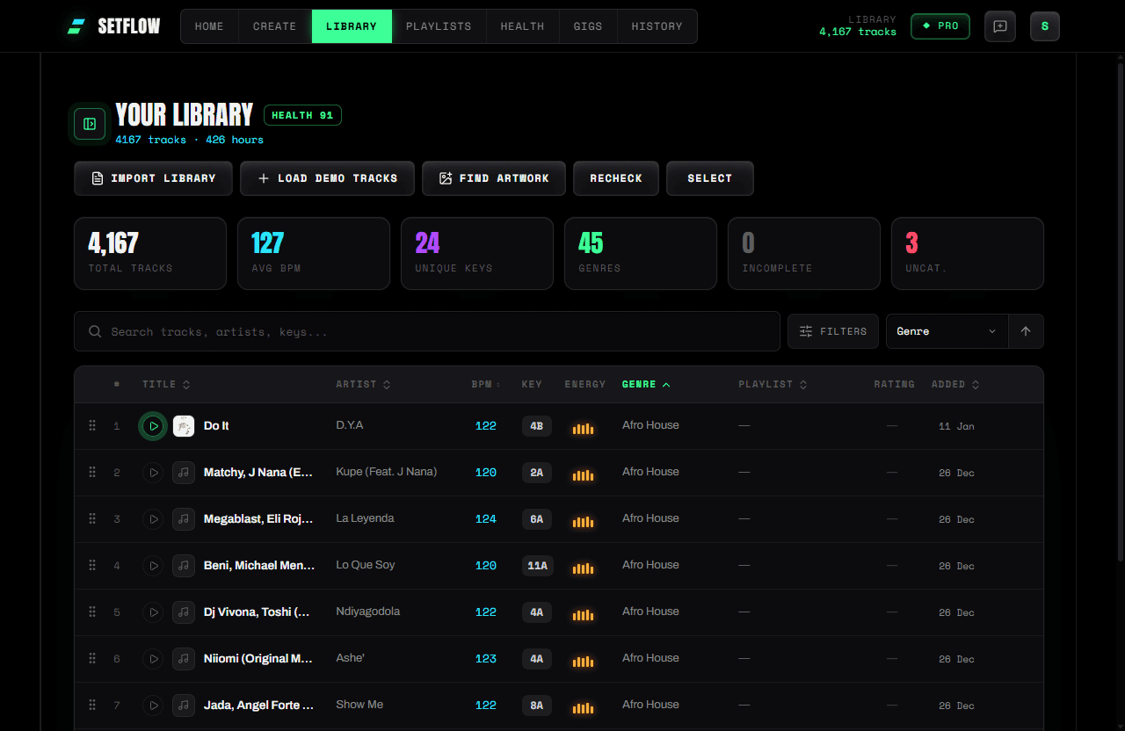This screenshot has width=1125, height=731.
Task: Click the PRO plan badge
Action: tap(940, 26)
